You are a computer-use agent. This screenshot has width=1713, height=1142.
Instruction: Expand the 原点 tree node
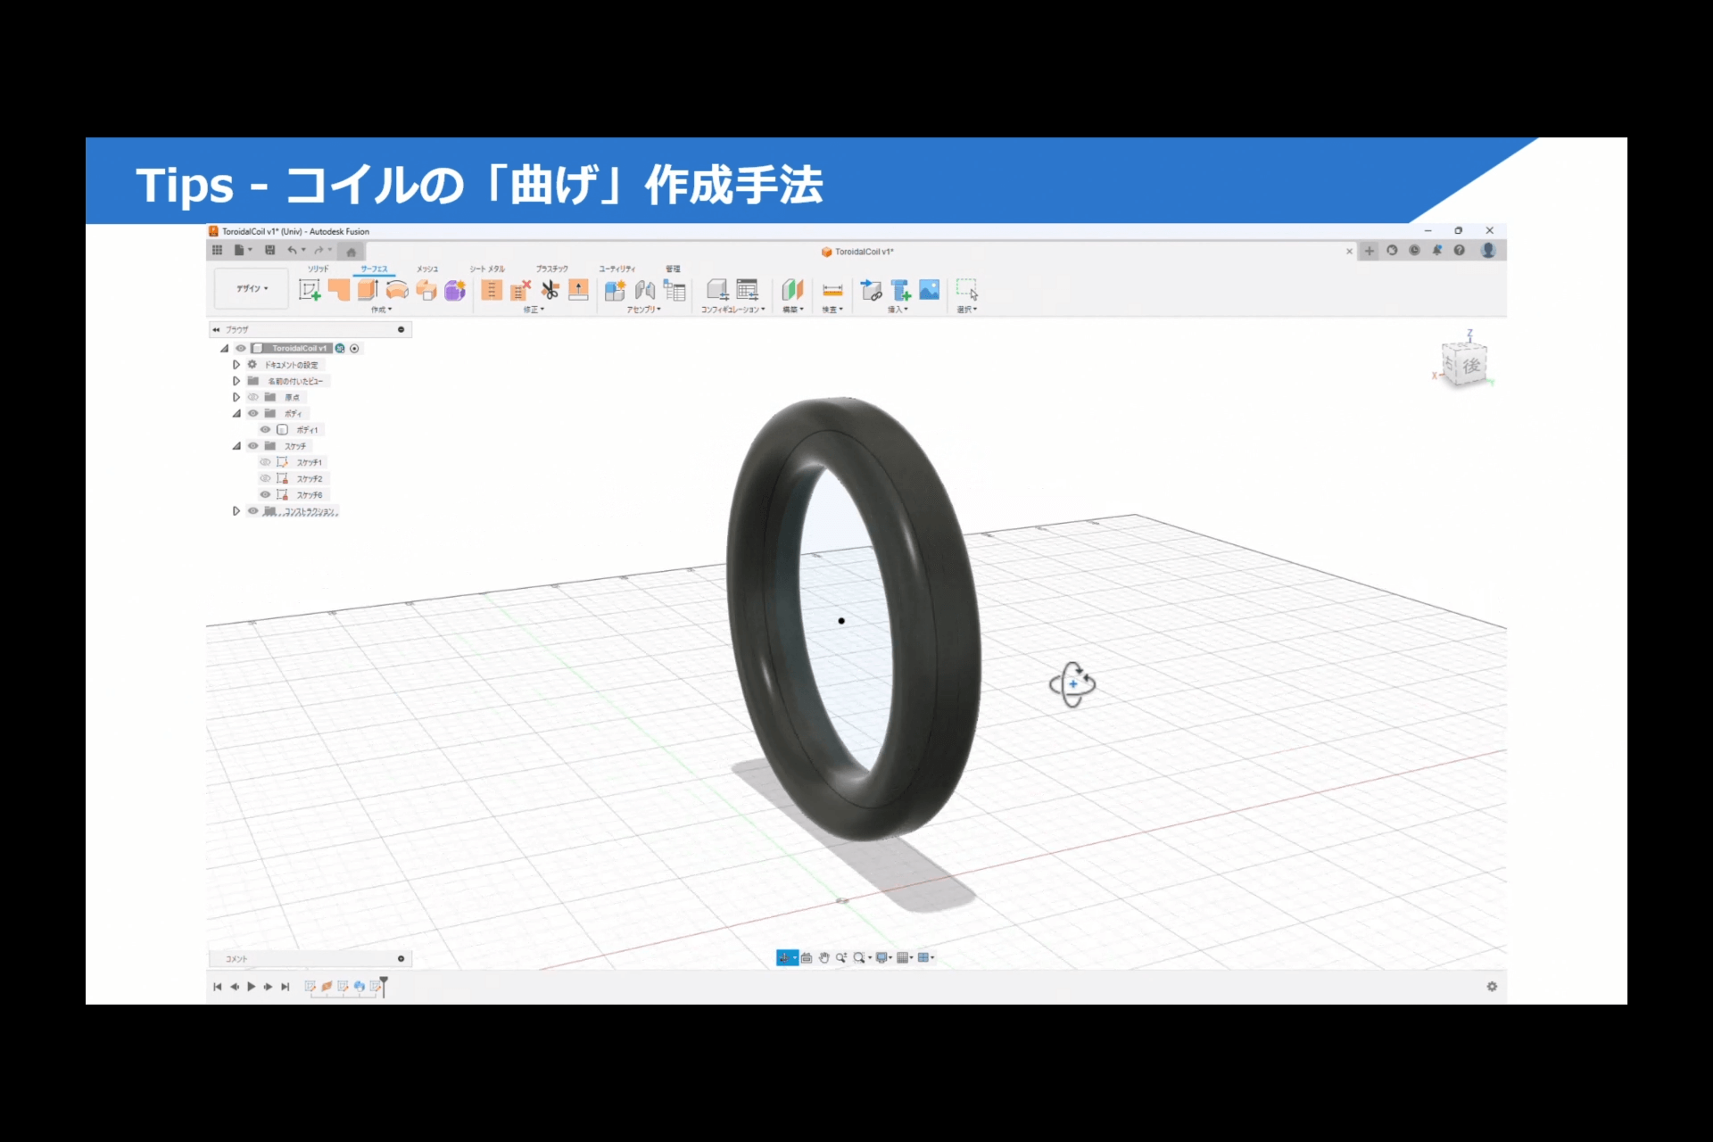pos(236,397)
